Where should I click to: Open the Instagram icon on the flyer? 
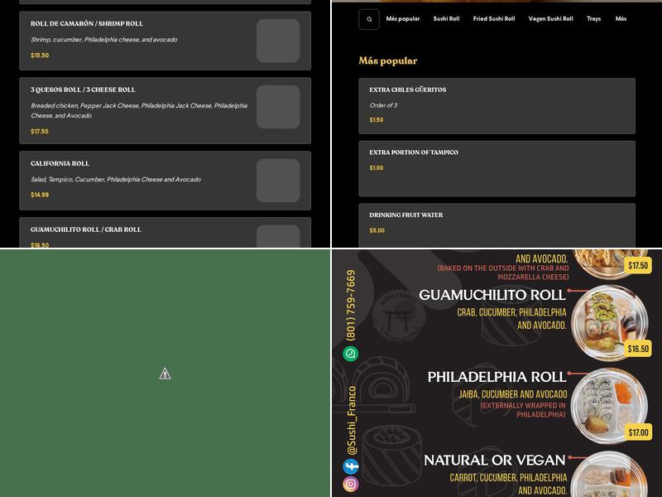coord(350,484)
